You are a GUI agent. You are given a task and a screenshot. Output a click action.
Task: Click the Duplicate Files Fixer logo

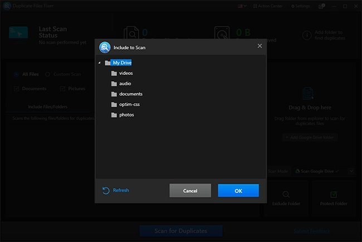point(7,6)
